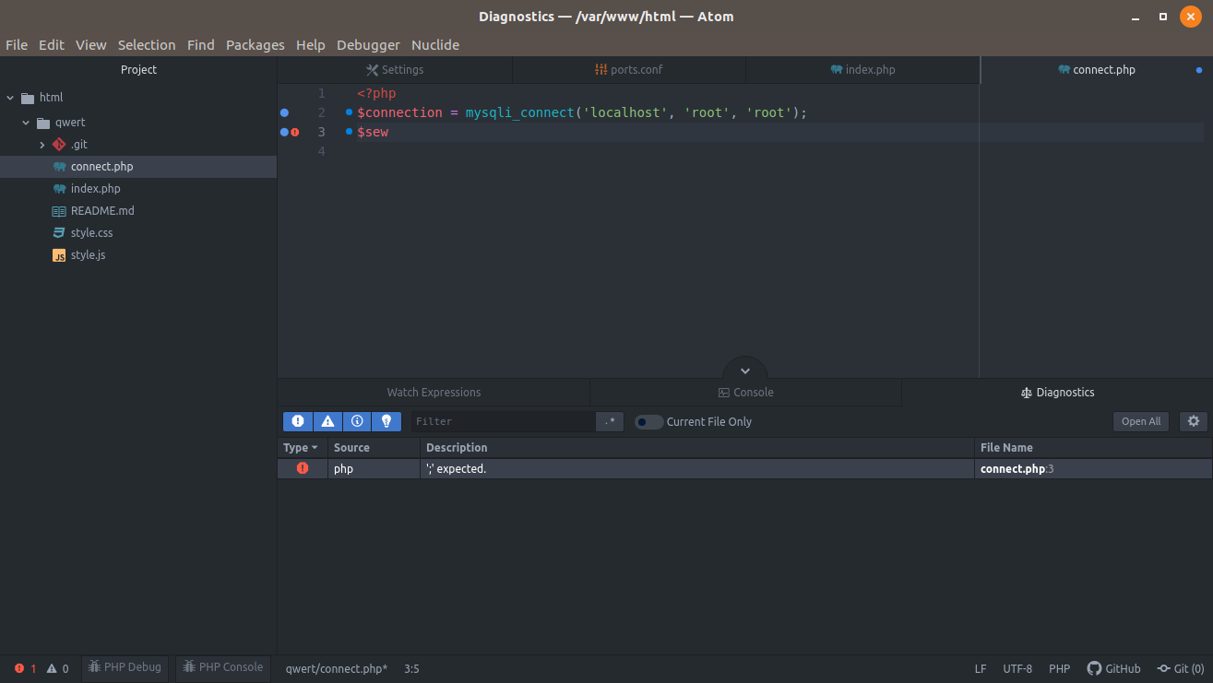The height and width of the screenshot is (683, 1213).
Task: Click the JS icon next to style.js
Action: coord(59,255)
